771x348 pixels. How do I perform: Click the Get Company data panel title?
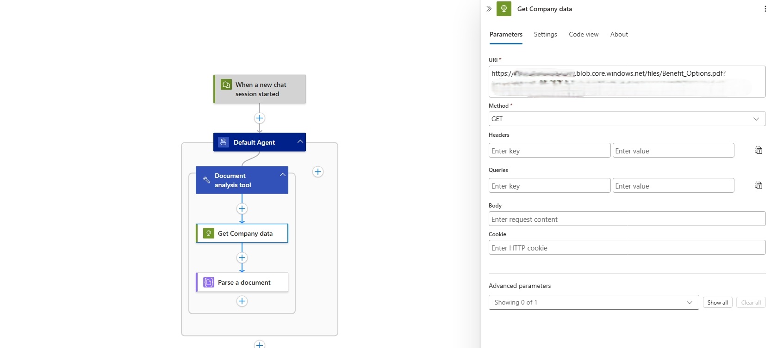[x=544, y=9]
